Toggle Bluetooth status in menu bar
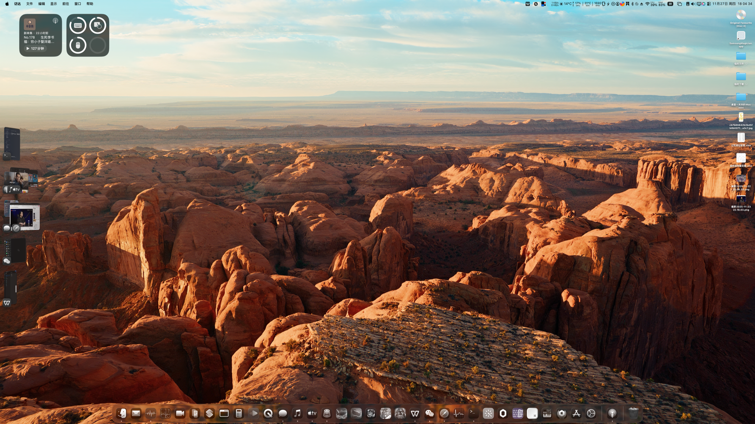This screenshot has width=755, height=424. (x=632, y=4)
